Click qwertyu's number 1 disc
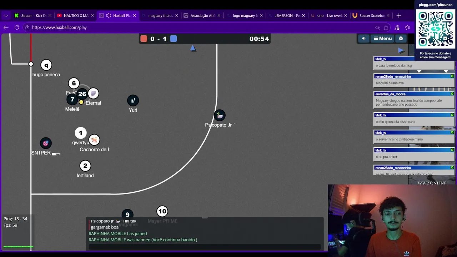Image resolution: width=457 pixels, height=257 pixels. [80, 133]
